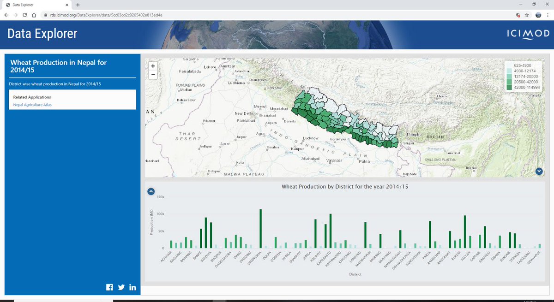Click the 'KAPILBASTU' axis label
Image resolution: width=554 pixels, height=302 pixels.
[x=323, y=259]
